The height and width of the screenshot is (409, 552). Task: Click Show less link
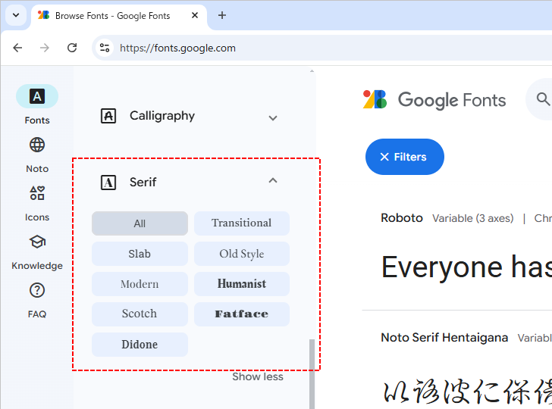tap(258, 376)
